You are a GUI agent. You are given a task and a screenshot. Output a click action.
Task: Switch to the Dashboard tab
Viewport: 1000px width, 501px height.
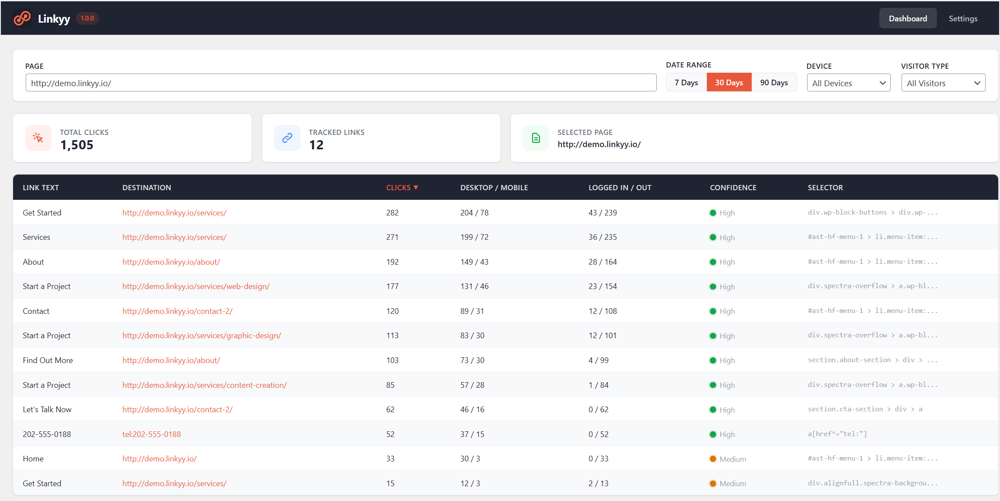[908, 18]
